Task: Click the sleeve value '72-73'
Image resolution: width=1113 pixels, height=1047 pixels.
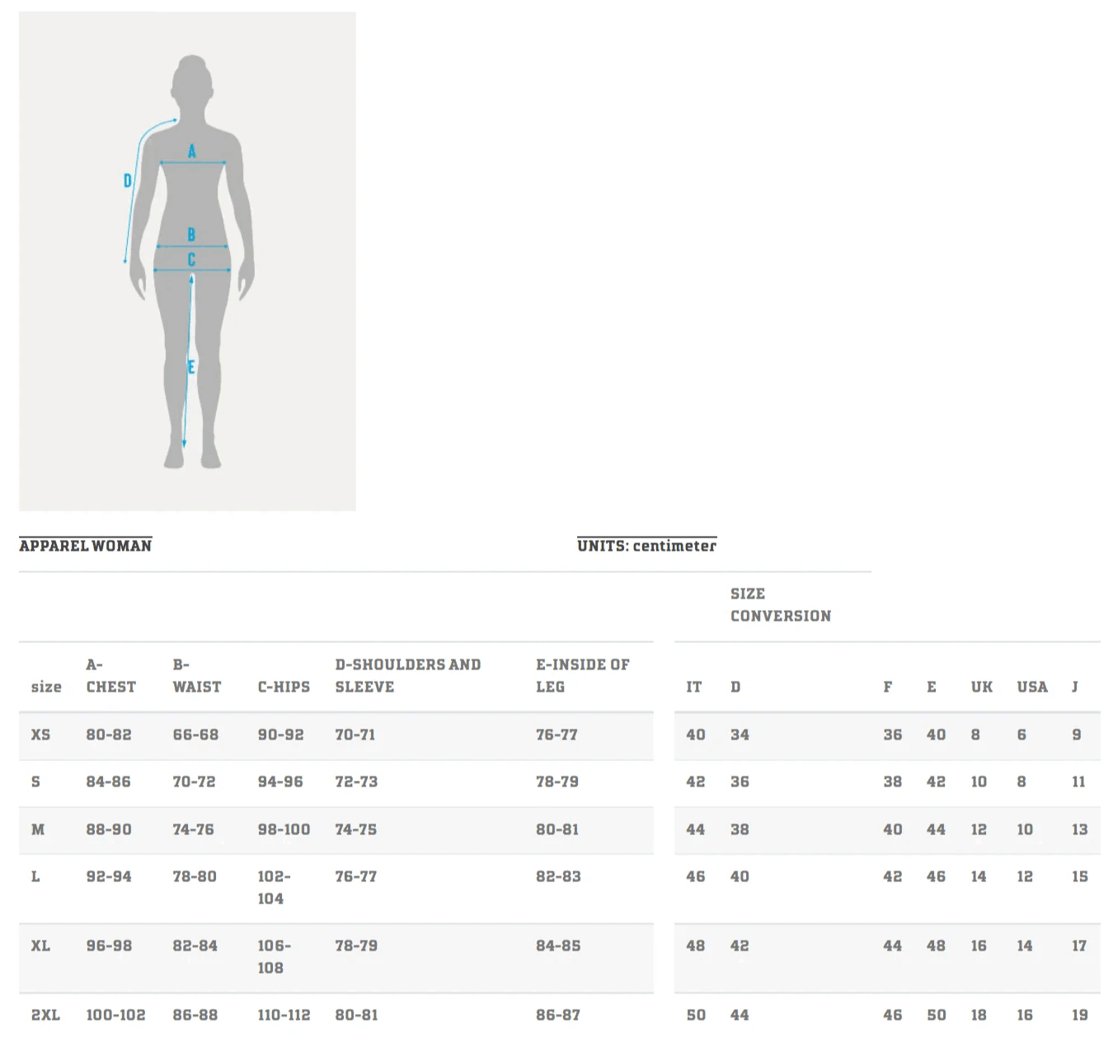Action: pos(356,782)
